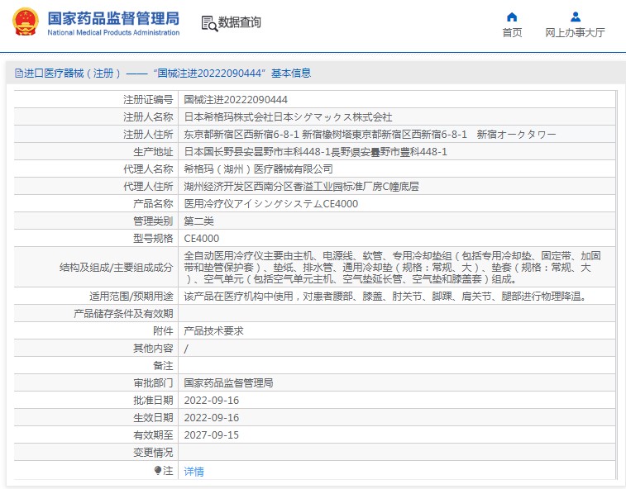This screenshot has width=626, height=489.
Task: Click the national emblem logo
Action: (26, 22)
